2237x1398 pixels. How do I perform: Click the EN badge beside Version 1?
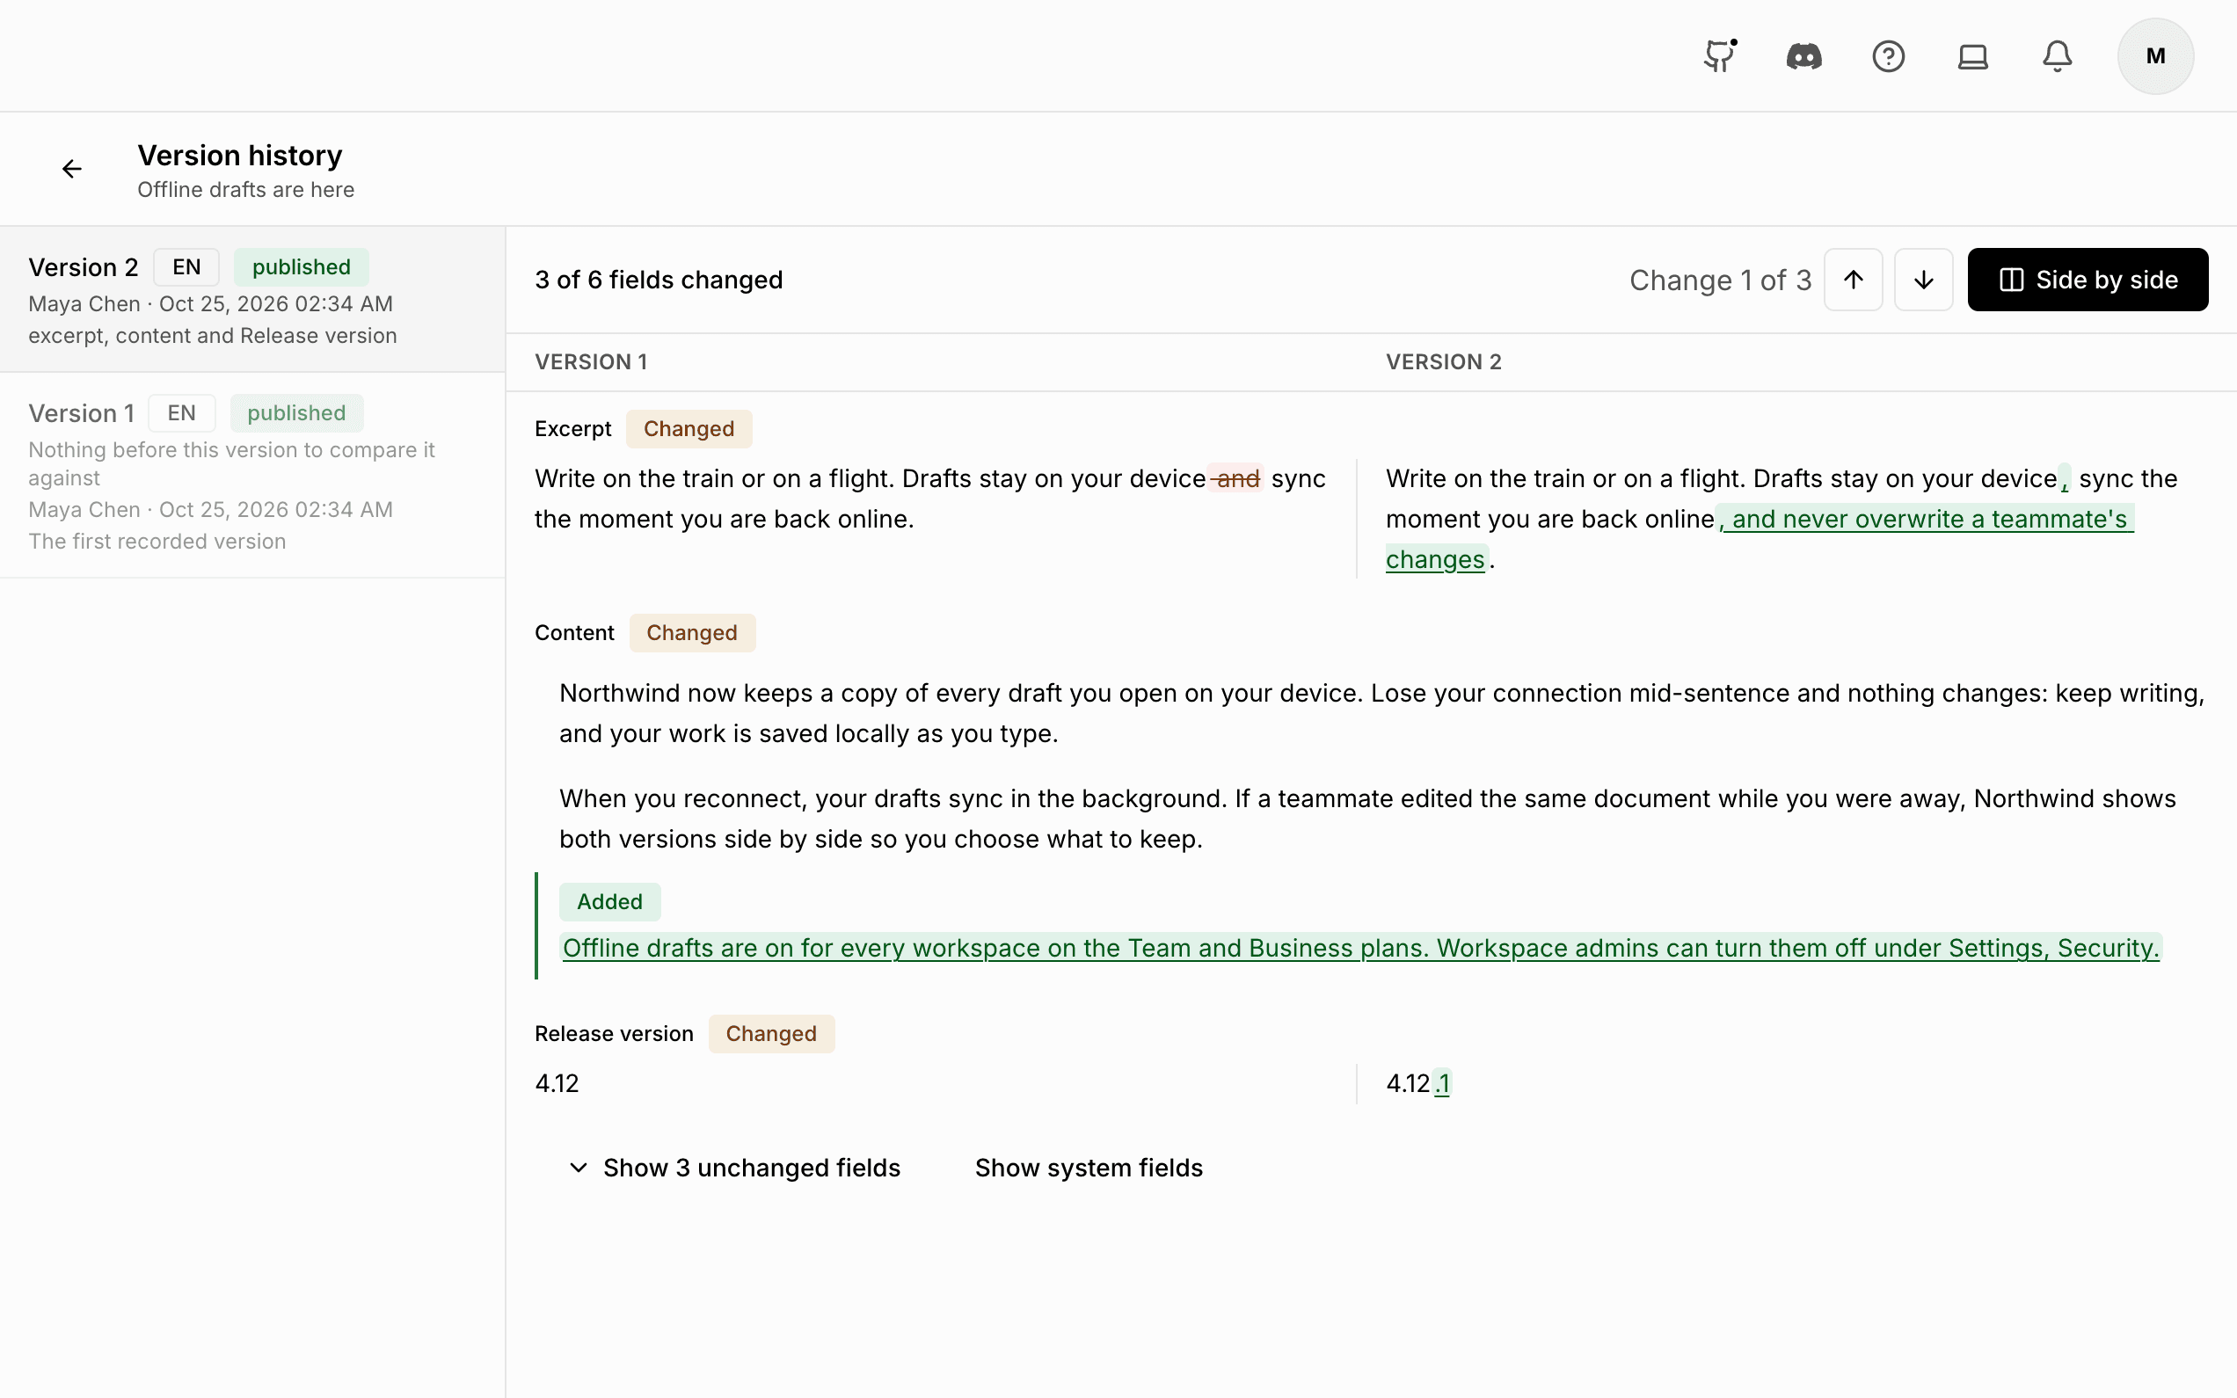pos(182,413)
